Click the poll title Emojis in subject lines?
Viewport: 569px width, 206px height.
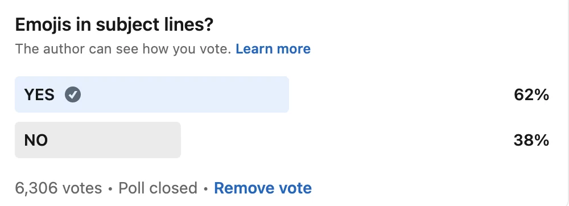114,24
